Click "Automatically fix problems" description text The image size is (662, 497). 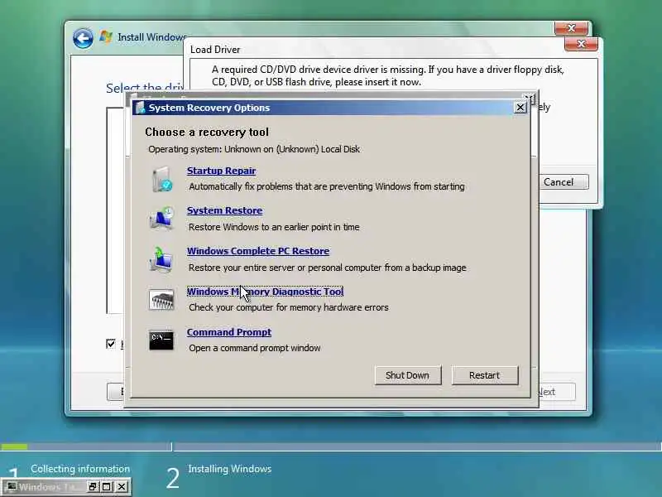pyautogui.click(x=327, y=186)
